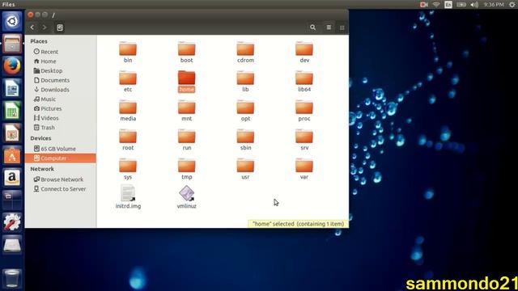Open LibreOffice Calc from launcher

12,111
